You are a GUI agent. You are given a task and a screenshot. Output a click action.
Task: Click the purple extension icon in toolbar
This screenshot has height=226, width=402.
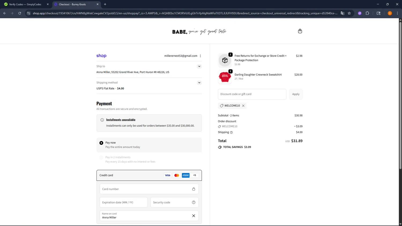(x=360, y=13)
